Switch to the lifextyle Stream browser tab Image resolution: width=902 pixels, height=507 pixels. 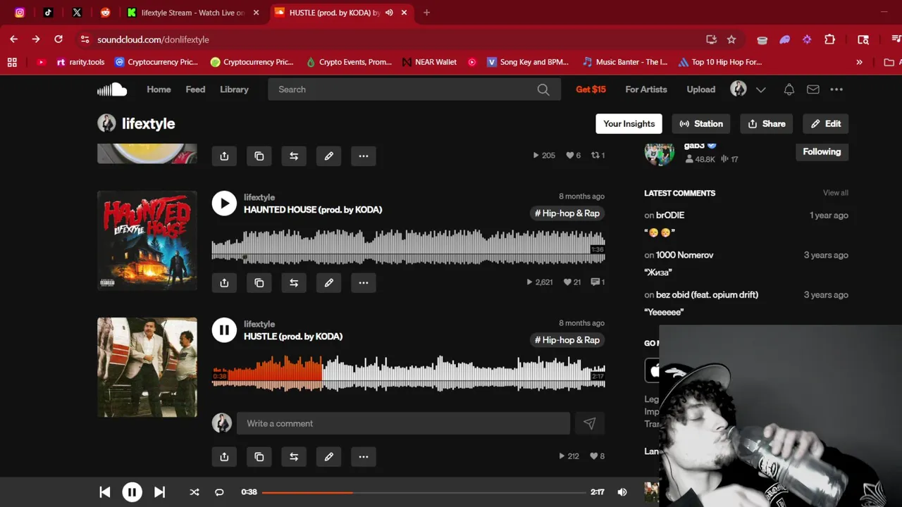coord(194,13)
